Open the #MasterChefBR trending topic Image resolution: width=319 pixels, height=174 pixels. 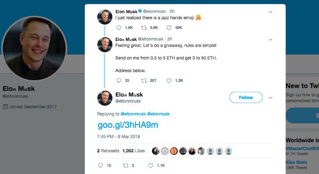(x=302, y=148)
